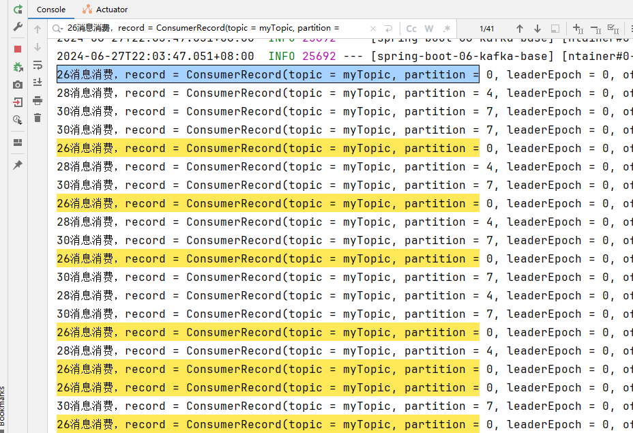Stop the running process with the red square

(x=18, y=49)
